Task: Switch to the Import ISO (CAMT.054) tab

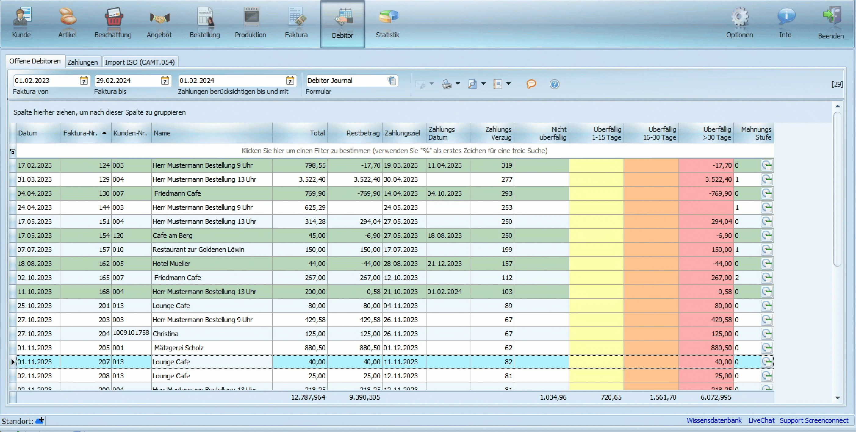Action: click(x=140, y=62)
